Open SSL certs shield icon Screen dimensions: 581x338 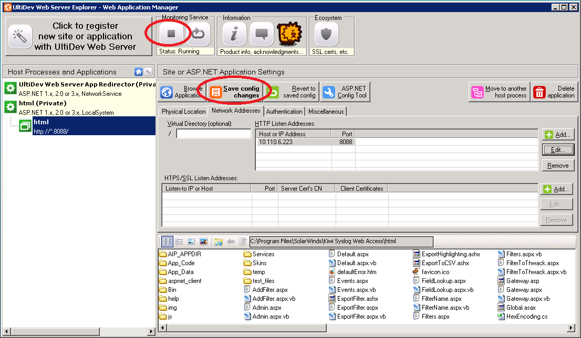pos(326,34)
